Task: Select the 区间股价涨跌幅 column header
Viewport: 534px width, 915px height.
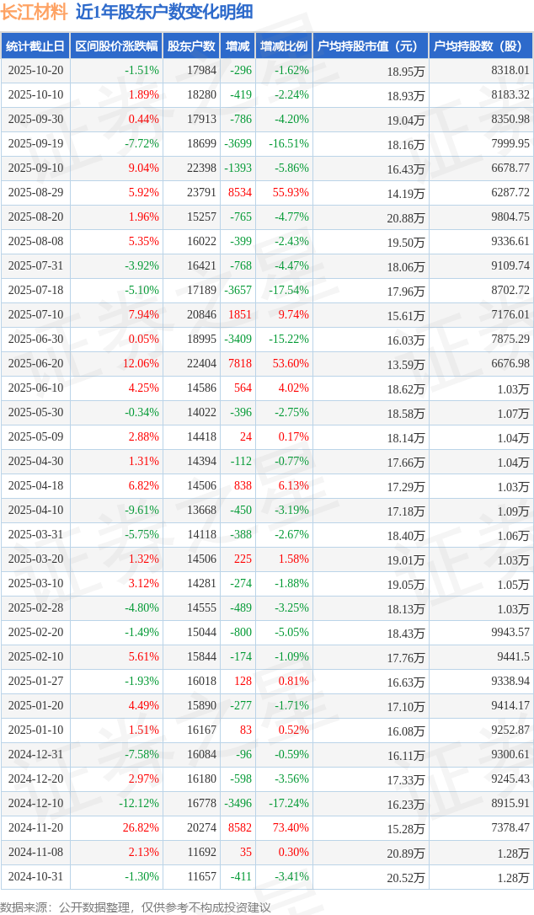Action: [115, 46]
